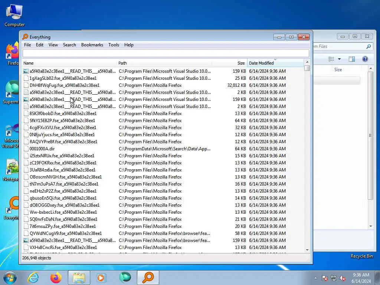Viewport: 380px width, 285px height.
Task: Select neEHz2sP2Z.fse_a5f40a83e2c38ee1 file name
Action: pyautogui.click(x=63, y=191)
